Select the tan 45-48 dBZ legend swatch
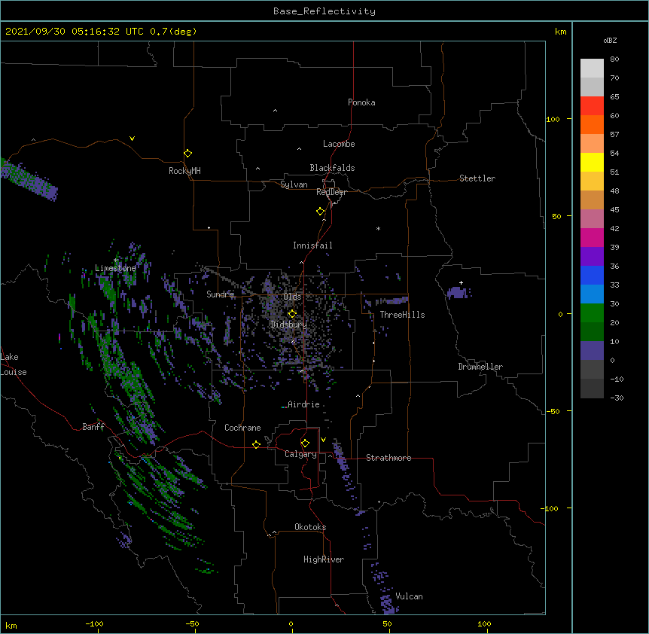Image resolution: width=649 pixels, height=634 pixels. [x=592, y=200]
